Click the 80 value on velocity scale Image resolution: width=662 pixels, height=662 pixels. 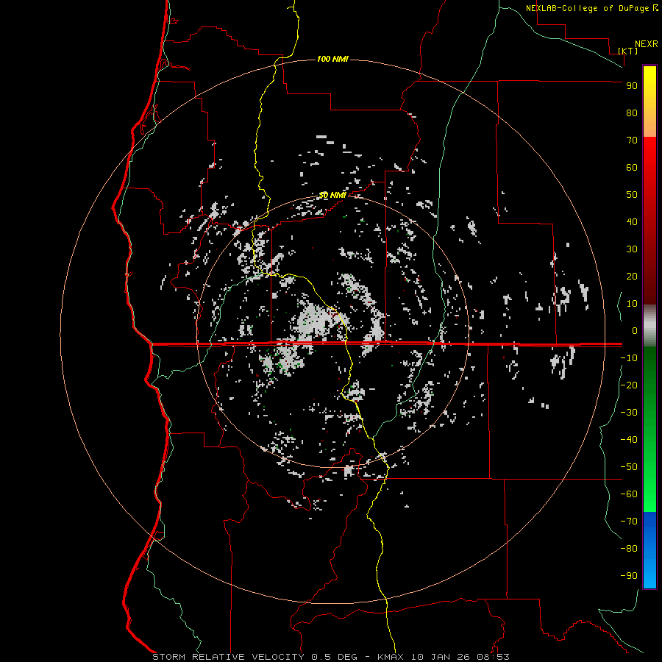(632, 113)
